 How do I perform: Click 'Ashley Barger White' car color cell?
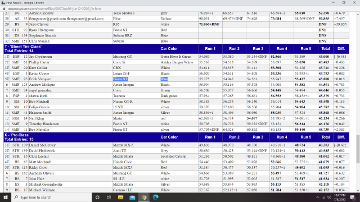pos(177,62)
